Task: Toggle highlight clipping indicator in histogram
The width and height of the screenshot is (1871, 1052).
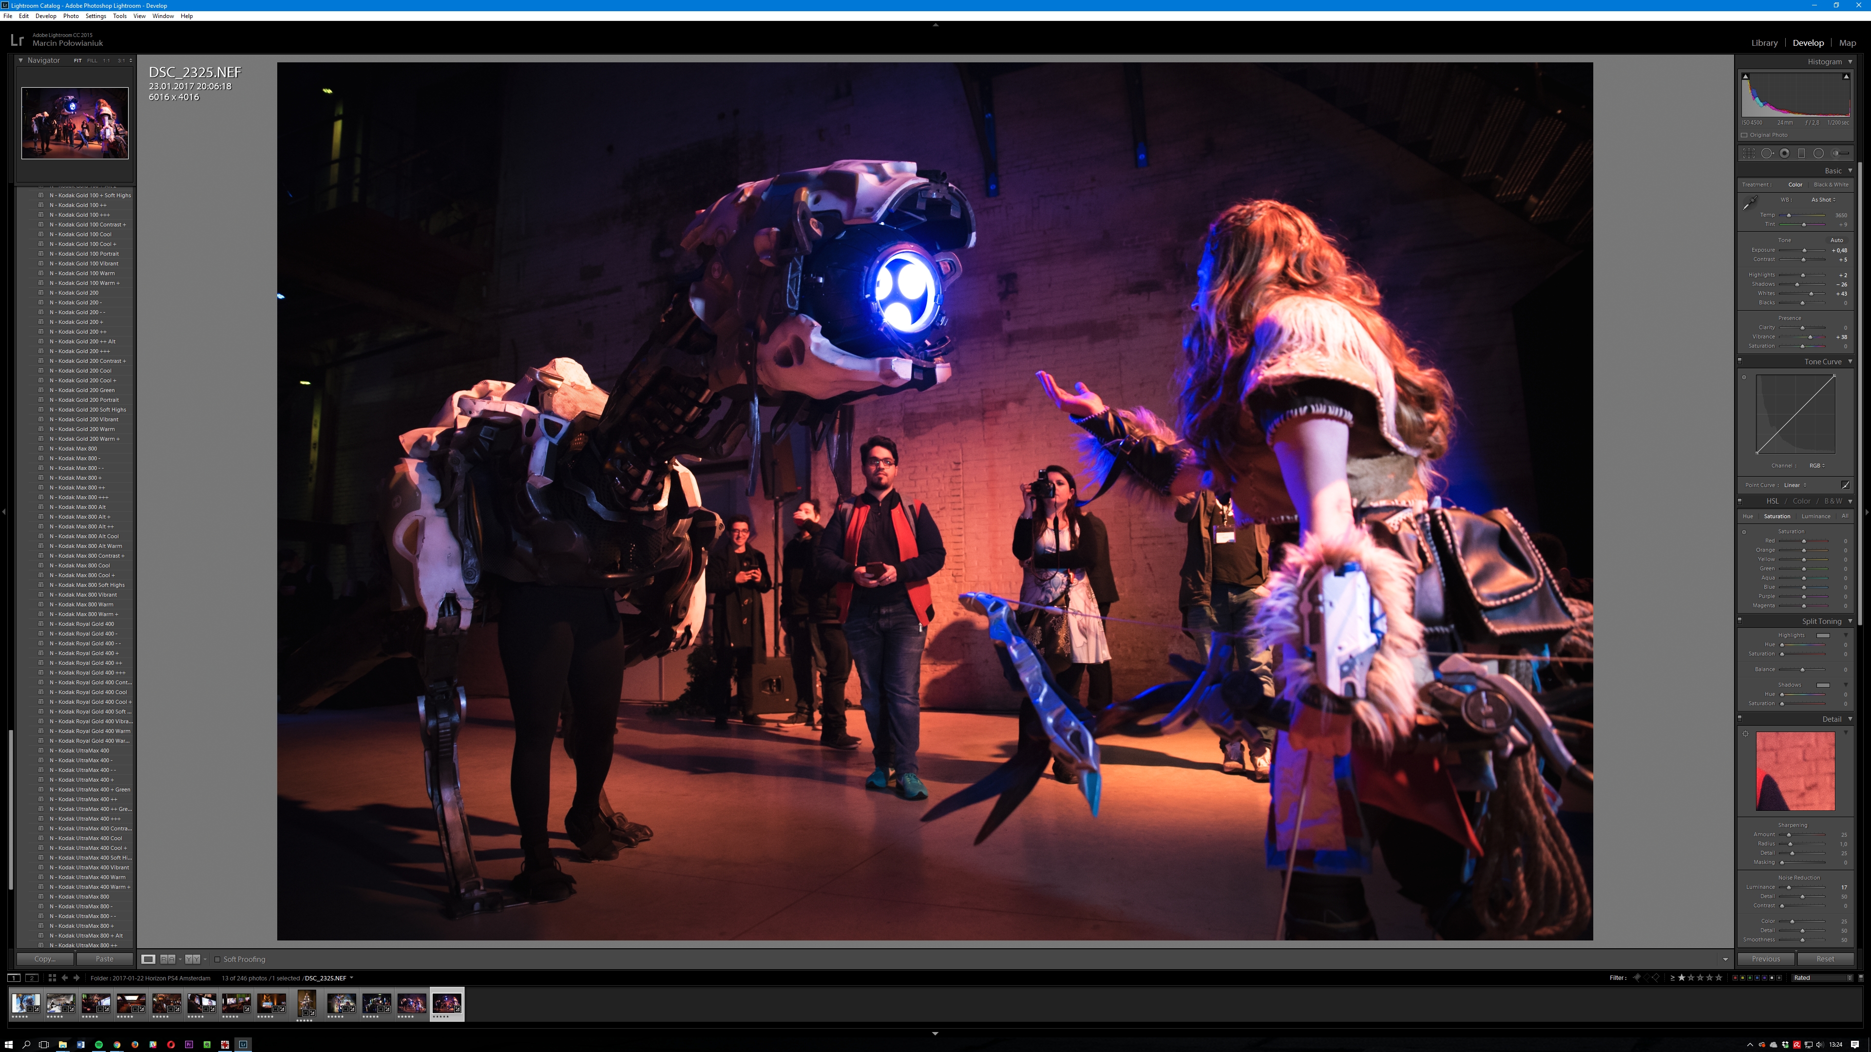Action: point(1846,76)
